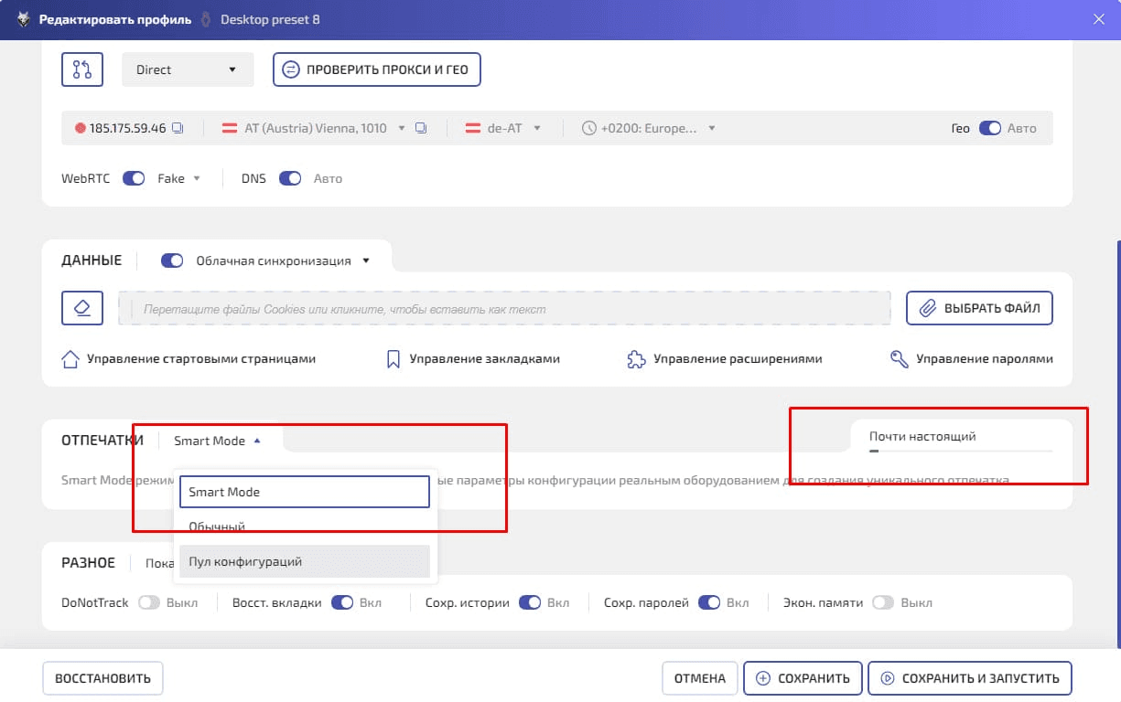This screenshot has width=1121, height=702.
Task: Toggle Восст. вкладки switch
Action: pos(342,602)
